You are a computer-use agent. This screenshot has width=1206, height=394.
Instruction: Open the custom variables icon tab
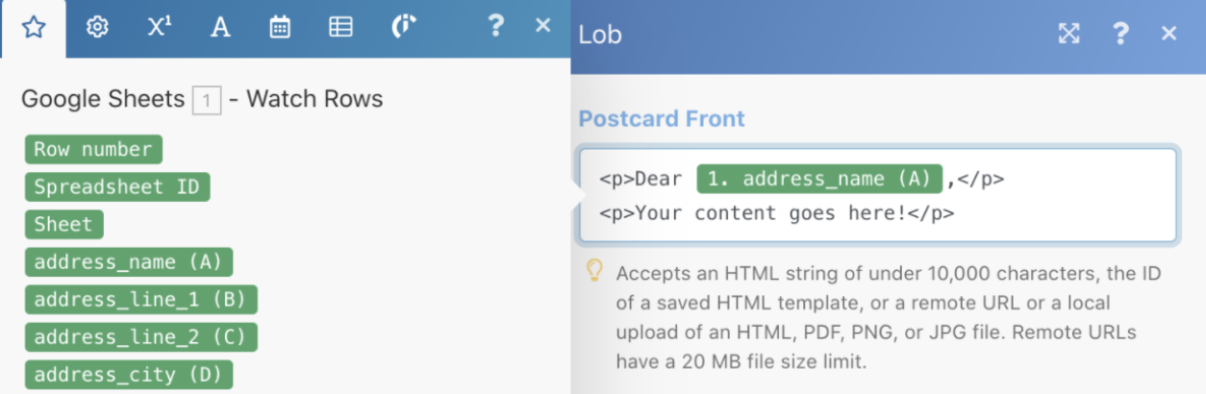404,28
